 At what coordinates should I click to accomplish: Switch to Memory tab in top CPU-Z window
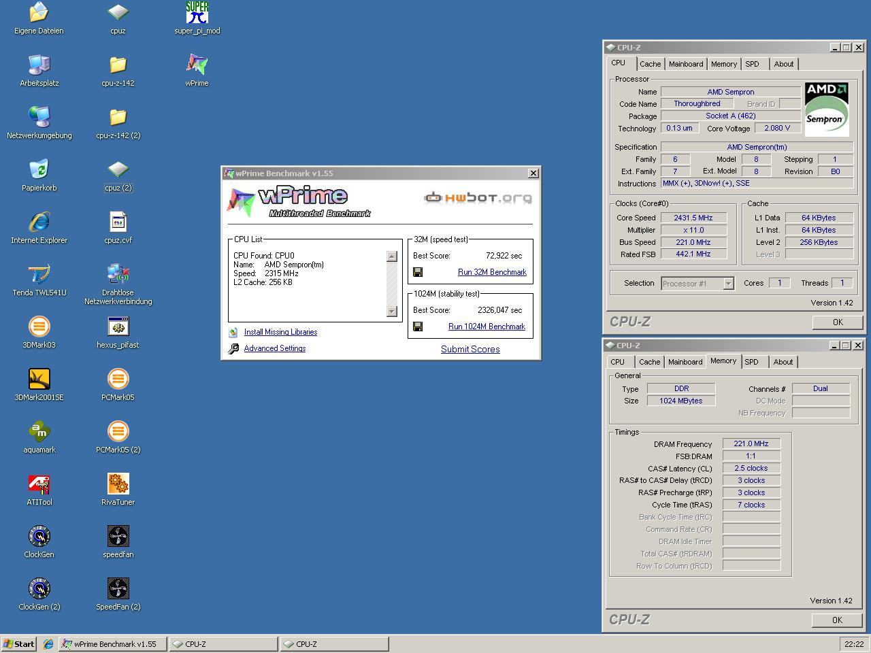coord(723,64)
